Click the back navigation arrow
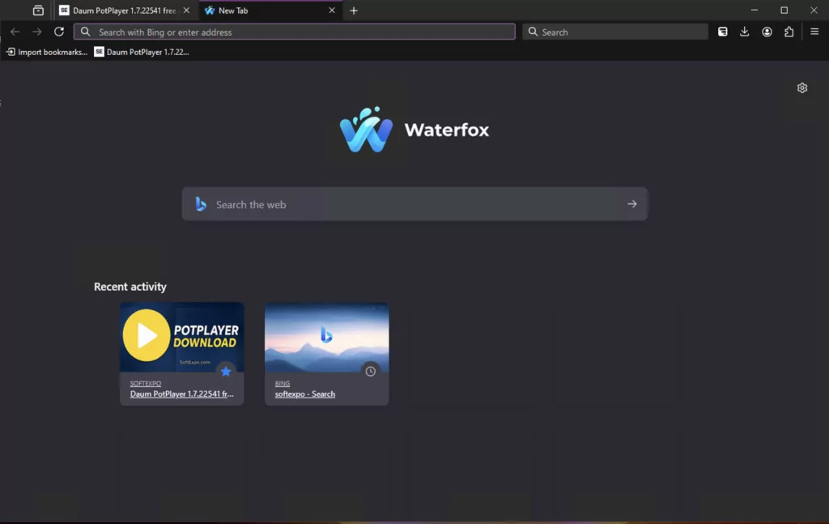The width and height of the screenshot is (829, 524). click(x=15, y=32)
